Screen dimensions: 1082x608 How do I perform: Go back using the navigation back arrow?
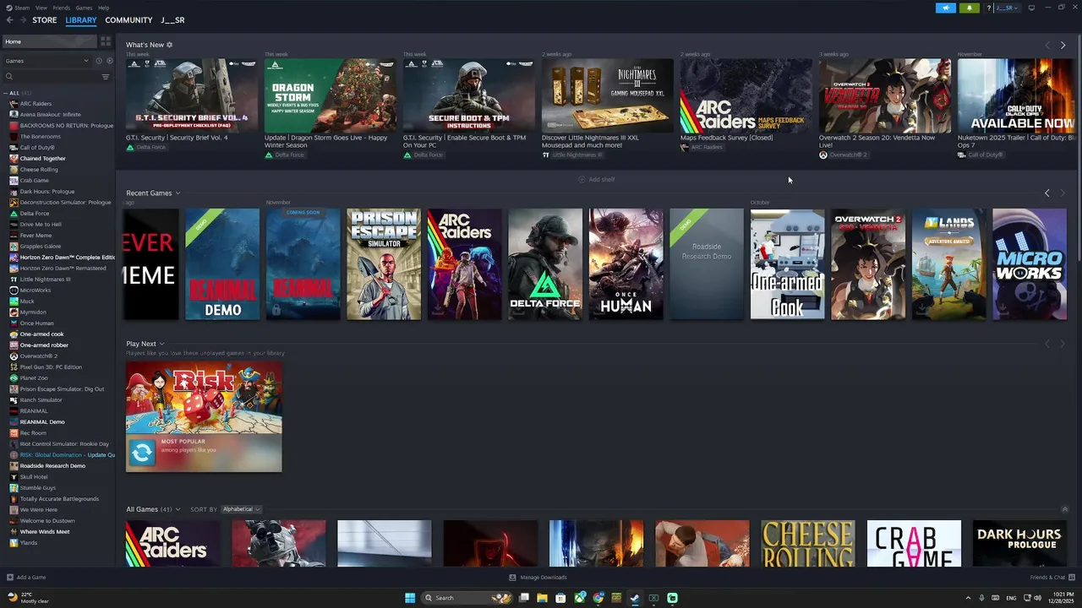(x=9, y=20)
